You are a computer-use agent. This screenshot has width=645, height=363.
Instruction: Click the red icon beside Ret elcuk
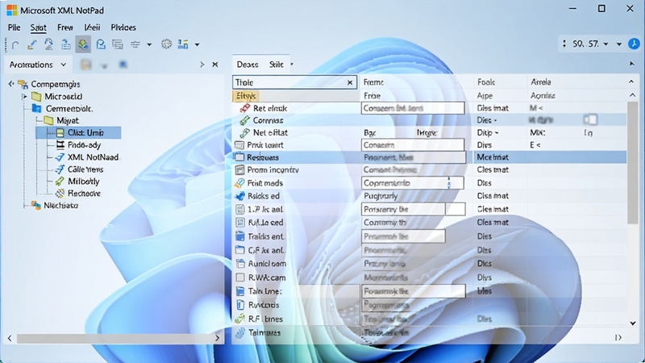click(x=245, y=108)
